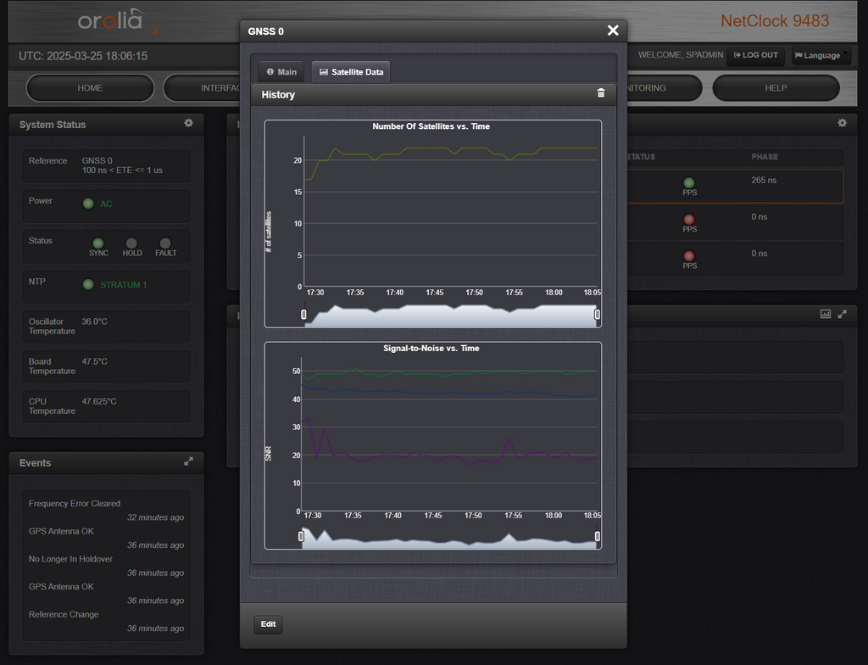
Task: Open the HELP menu
Action: (x=776, y=88)
